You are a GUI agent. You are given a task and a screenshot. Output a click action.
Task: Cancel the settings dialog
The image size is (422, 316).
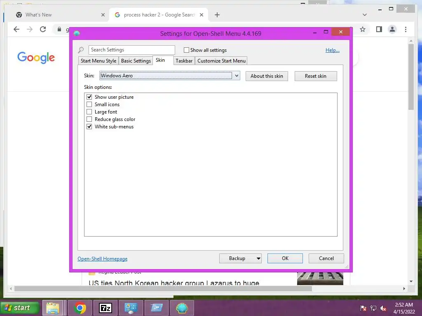click(x=326, y=258)
